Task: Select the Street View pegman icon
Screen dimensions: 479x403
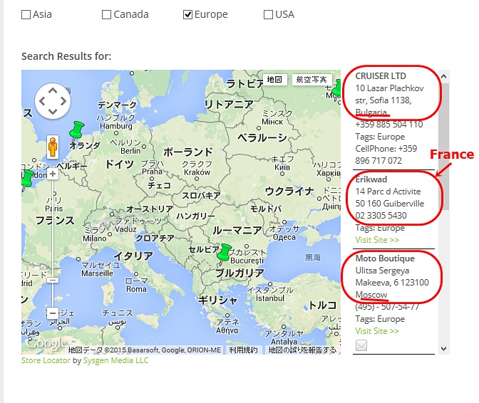Action: 53,147
